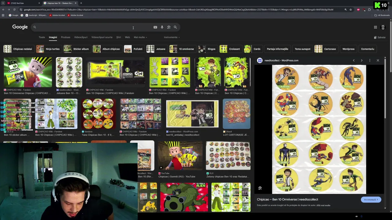Open All Bookmarks folder
This screenshot has height=220, width=392.
(382, 15)
